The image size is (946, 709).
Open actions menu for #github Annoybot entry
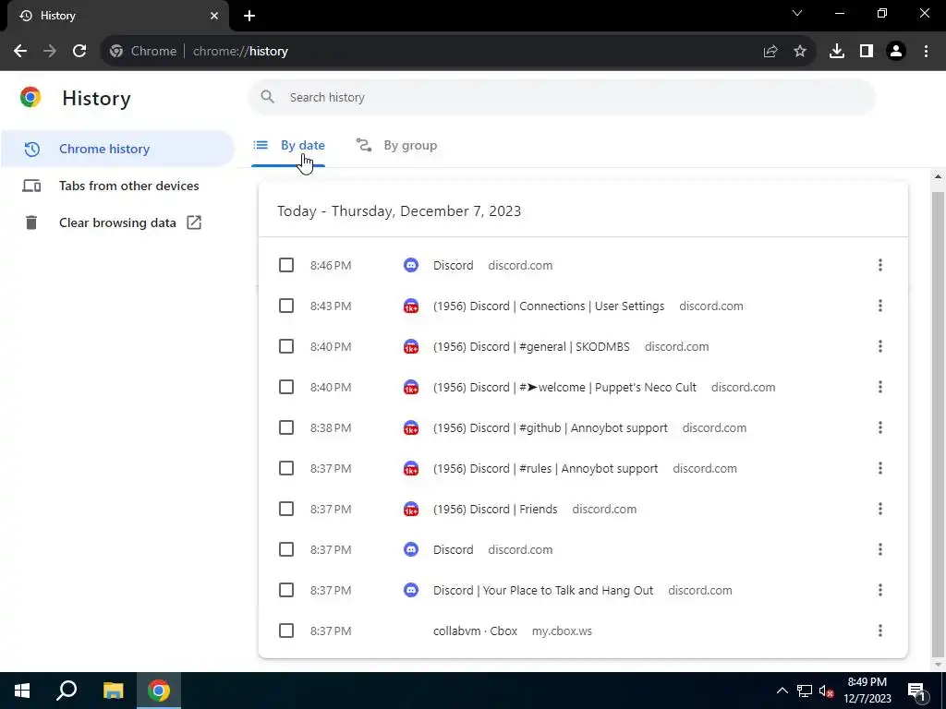880,427
